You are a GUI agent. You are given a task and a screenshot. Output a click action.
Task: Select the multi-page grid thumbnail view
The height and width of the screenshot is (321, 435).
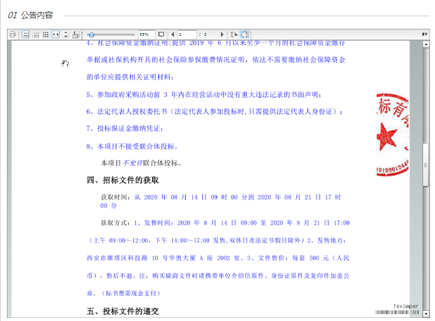(x=46, y=34)
